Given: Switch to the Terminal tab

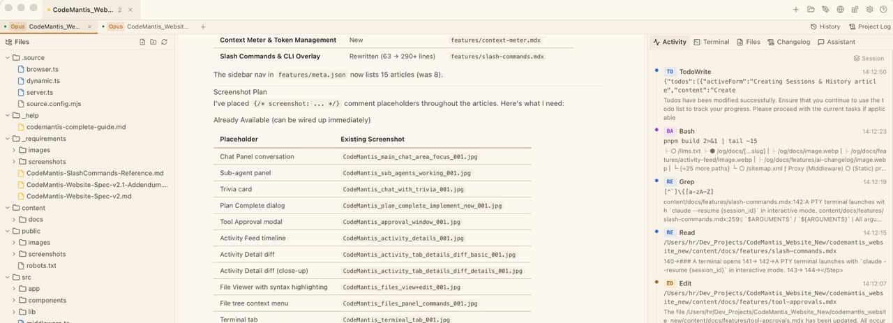Looking at the screenshot, I should [x=712, y=42].
